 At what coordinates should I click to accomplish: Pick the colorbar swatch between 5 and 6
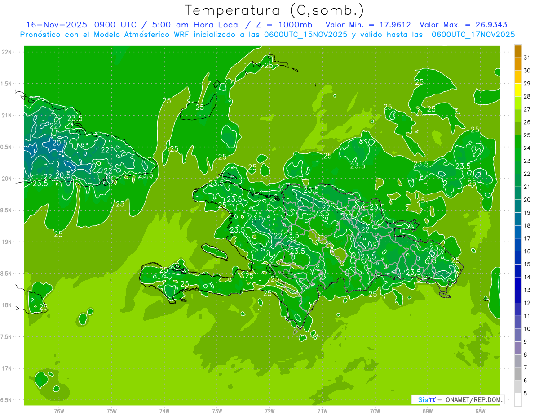tap(518, 387)
